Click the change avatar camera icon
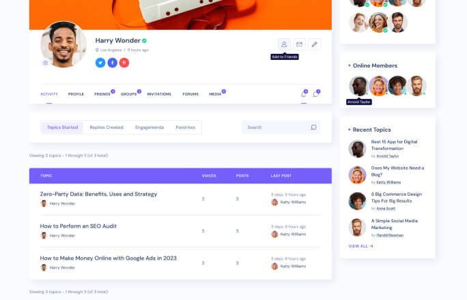 [45, 63]
